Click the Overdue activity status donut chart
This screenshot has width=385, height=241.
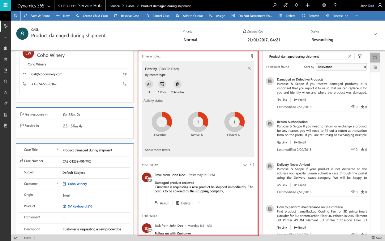coord(162,122)
